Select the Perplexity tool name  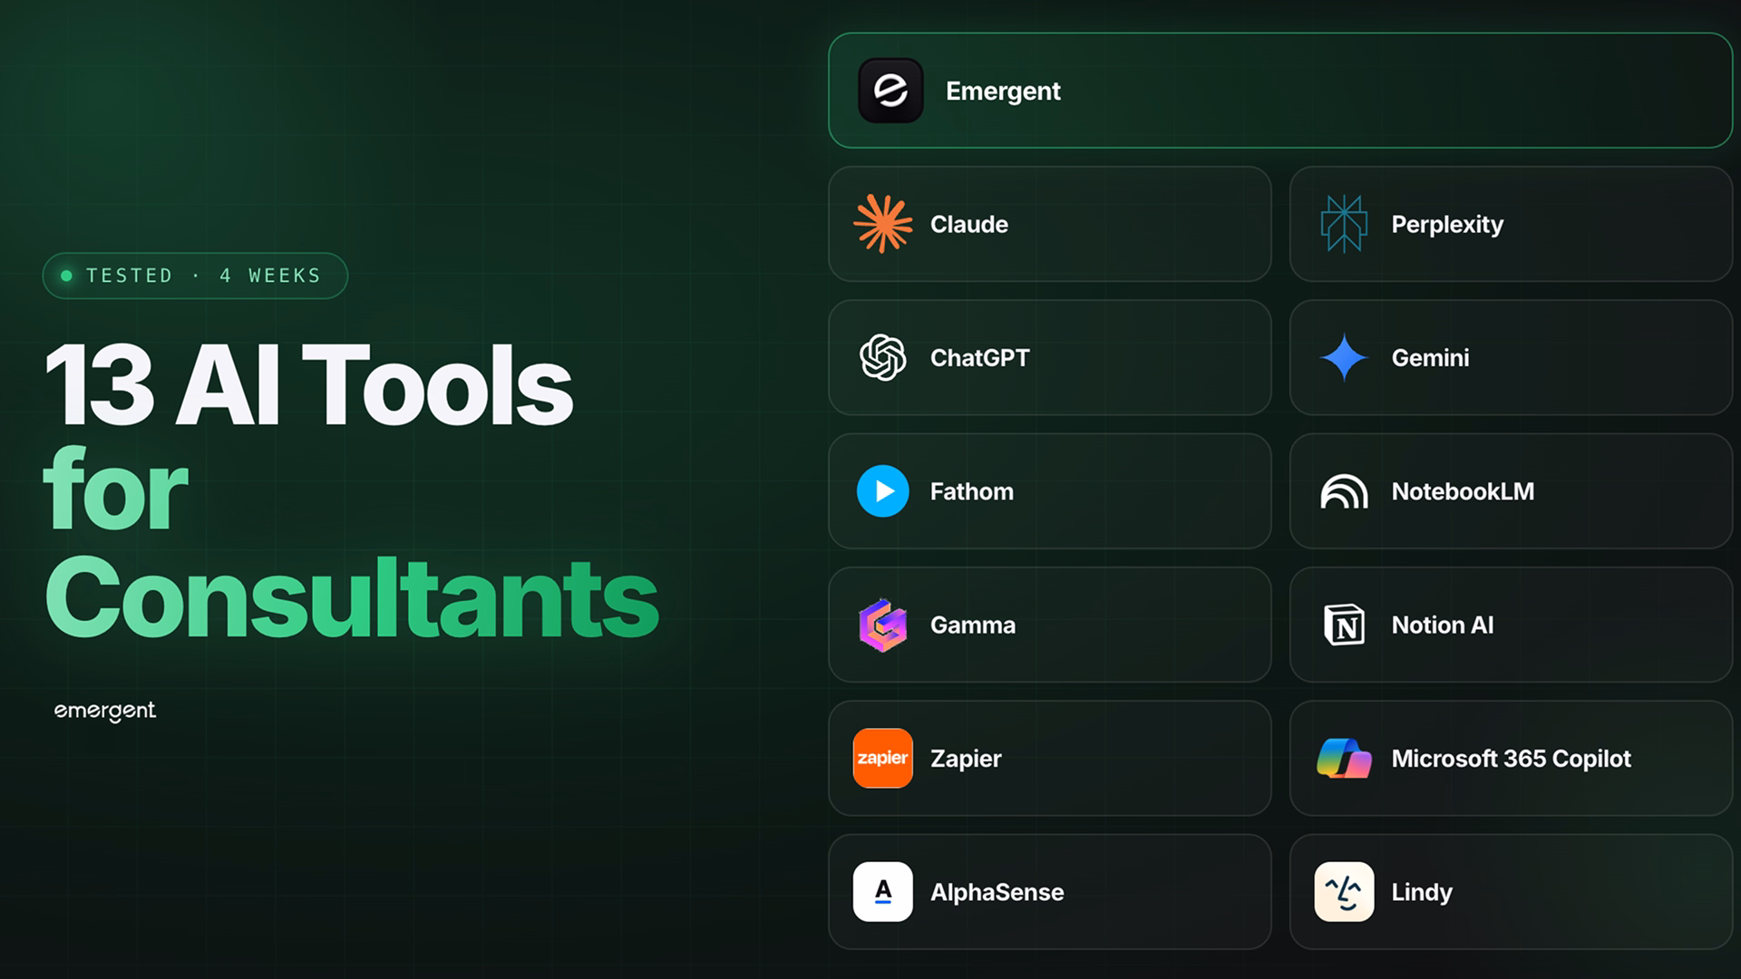tap(1447, 225)
